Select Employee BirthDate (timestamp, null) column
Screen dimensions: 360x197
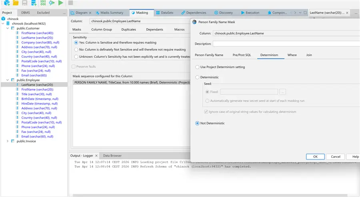pyautogui.click(x=40, y=99)
